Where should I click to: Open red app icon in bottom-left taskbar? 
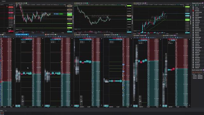(x=2, y=114)
